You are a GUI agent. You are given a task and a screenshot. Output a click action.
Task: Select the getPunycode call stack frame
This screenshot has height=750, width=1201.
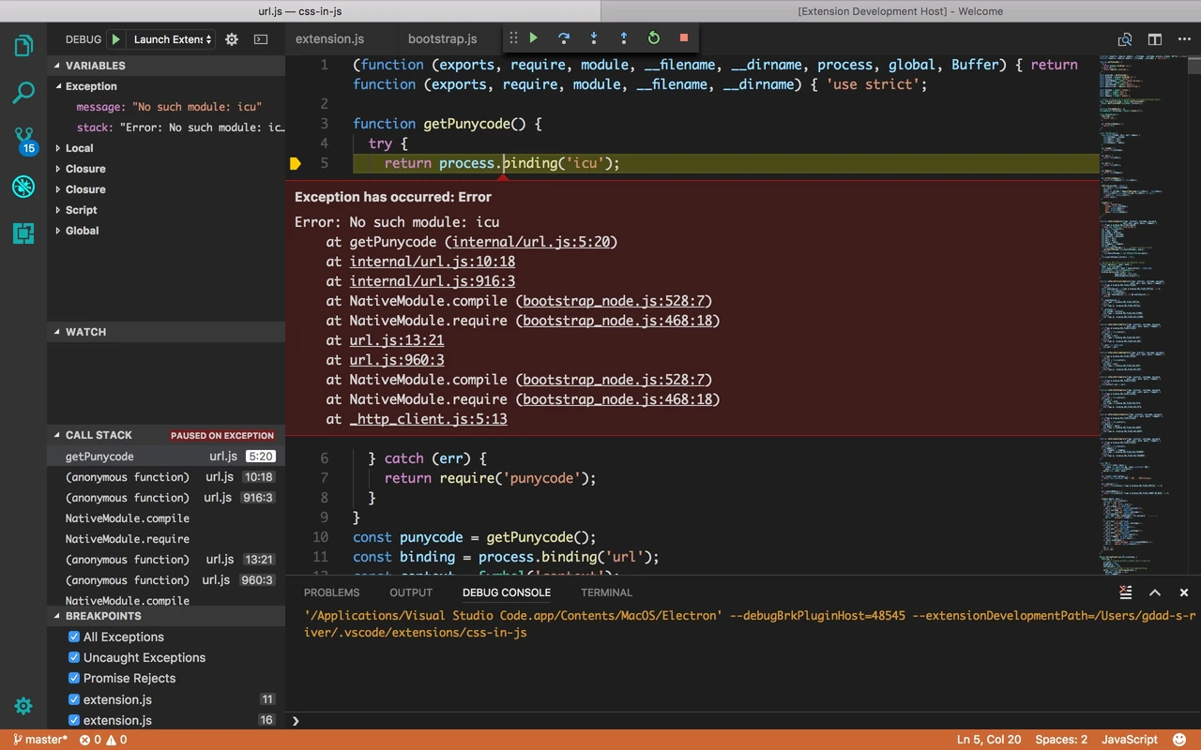(x=166, y=457)
